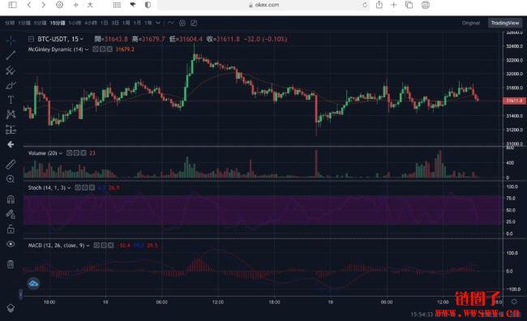Viewport: 527px width, 321px height.
Task: Click the fullscreen icon in chart toolbar
Action: pyautogui.click(x=194, y=23)
